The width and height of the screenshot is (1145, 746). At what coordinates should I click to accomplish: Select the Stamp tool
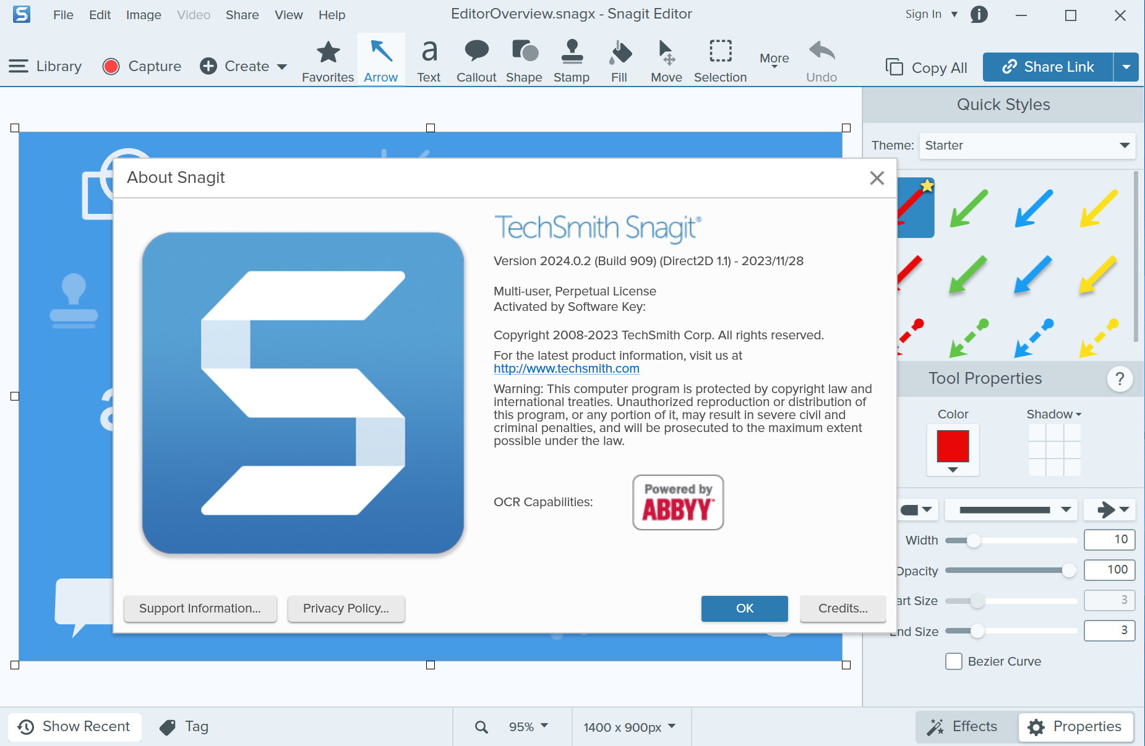(x=572, y=61)
